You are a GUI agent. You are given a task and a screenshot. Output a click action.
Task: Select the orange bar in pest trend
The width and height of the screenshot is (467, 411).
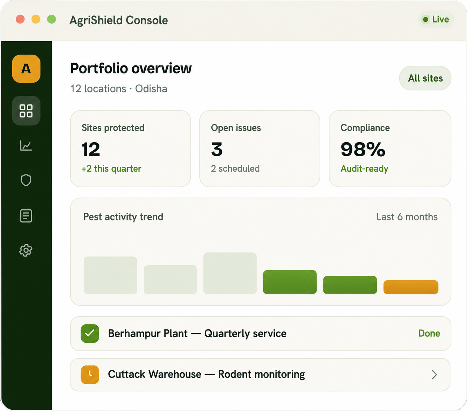pyautogui.click(x=411, y=287)
